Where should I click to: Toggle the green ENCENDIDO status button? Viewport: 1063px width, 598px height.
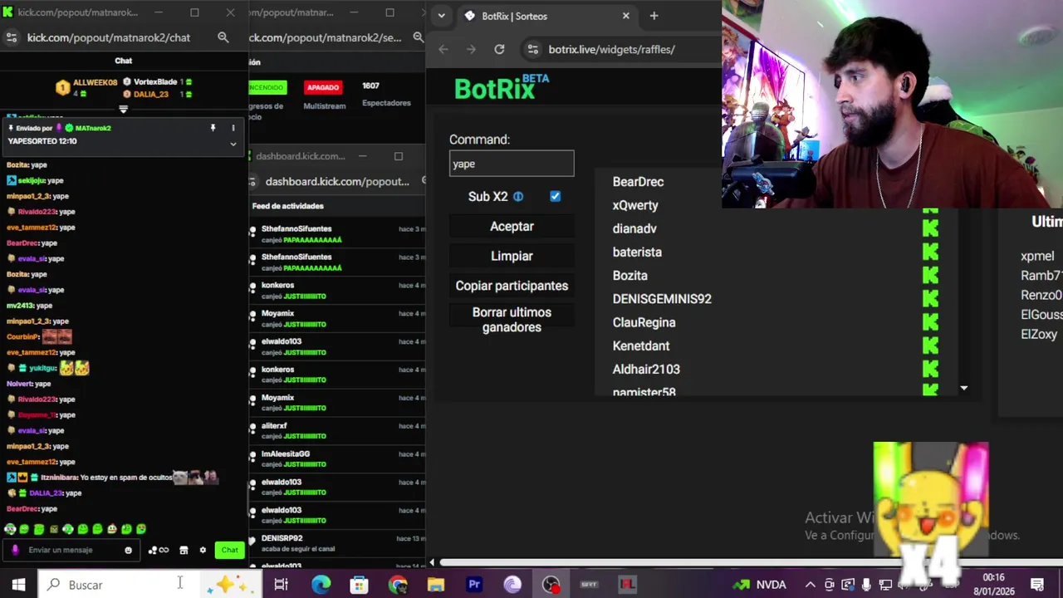[267, 87]
